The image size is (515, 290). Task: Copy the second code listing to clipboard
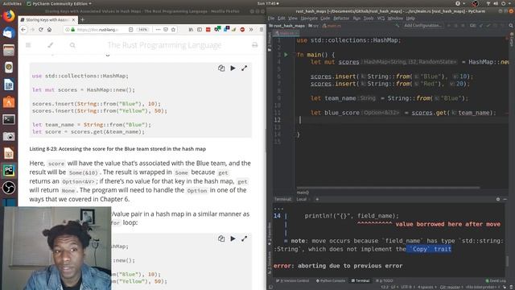tap(221, 238)
